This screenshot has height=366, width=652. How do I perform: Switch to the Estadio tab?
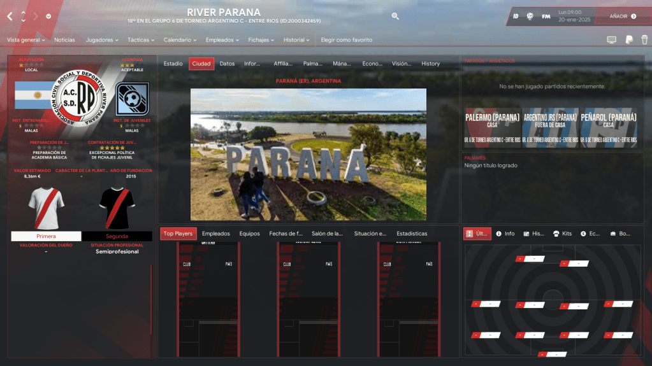point(173,64)
